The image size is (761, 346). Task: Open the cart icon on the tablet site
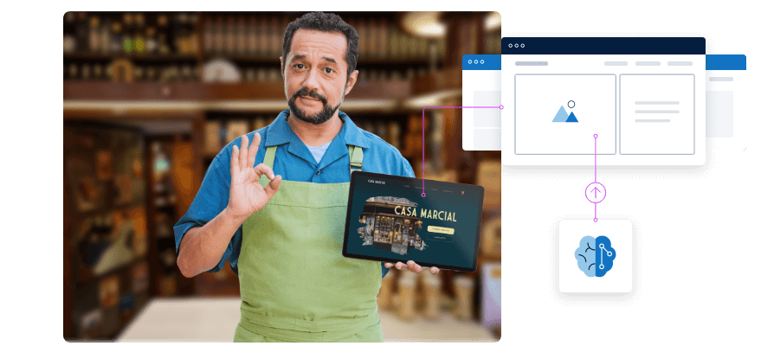coord(463,192)
